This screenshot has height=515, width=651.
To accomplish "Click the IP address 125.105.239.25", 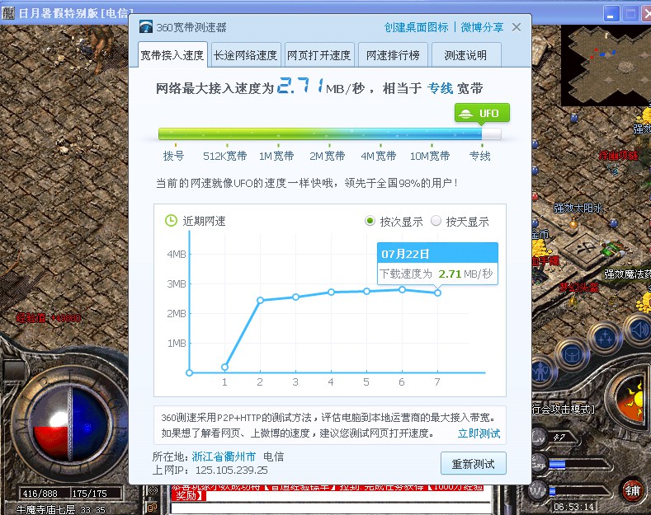I will (x=231, y=471).
